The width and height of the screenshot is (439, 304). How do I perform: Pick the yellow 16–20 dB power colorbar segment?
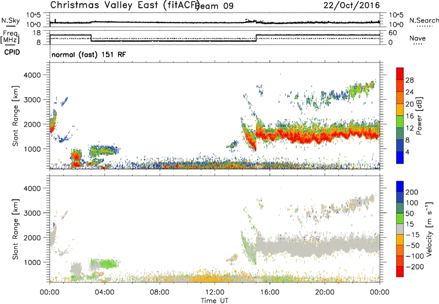pyautogui.click(x=400, y=110)
